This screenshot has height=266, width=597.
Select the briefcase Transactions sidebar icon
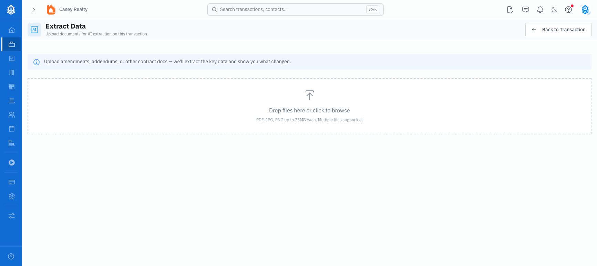12,44
